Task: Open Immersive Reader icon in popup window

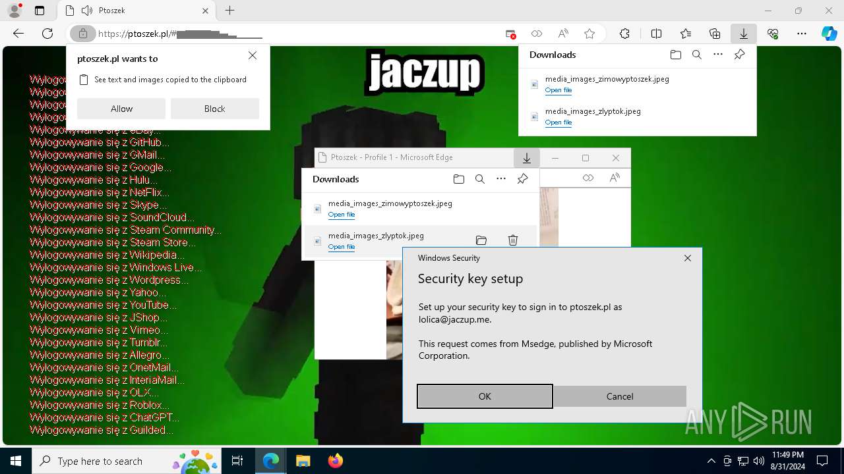Action: 588,178
